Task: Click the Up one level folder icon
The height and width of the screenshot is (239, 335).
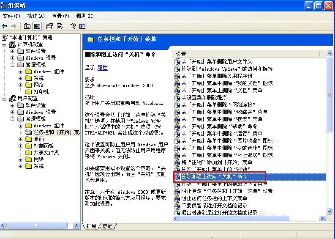Action: click(x=27, y=26)
